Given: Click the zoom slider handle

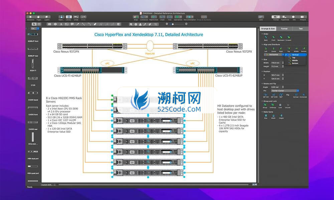Looking at the screenshot, I should (173, 24).
